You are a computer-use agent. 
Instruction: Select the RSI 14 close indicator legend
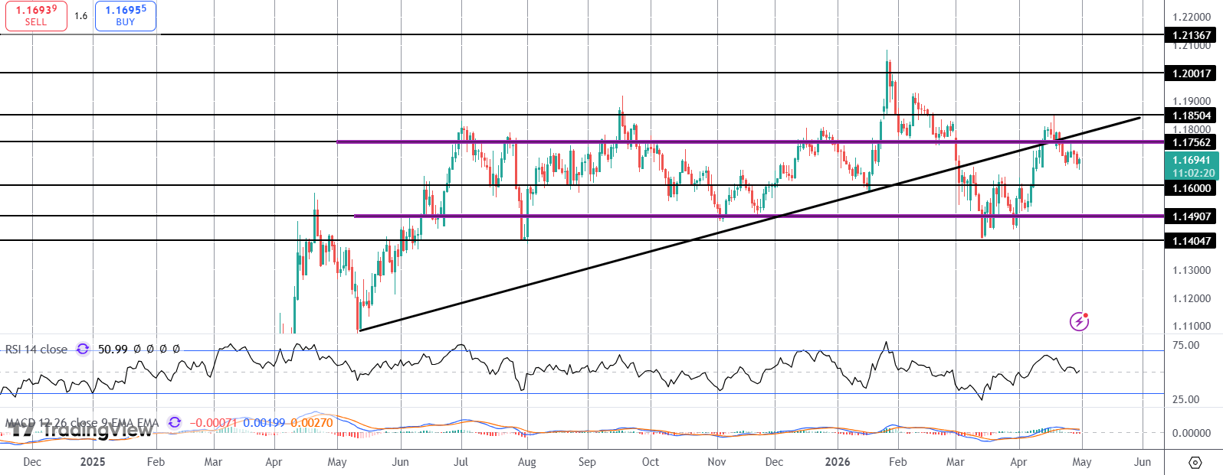36,349
